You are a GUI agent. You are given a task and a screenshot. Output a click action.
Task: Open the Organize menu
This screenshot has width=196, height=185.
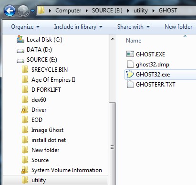pyautogui.click(x=25, y=27)
